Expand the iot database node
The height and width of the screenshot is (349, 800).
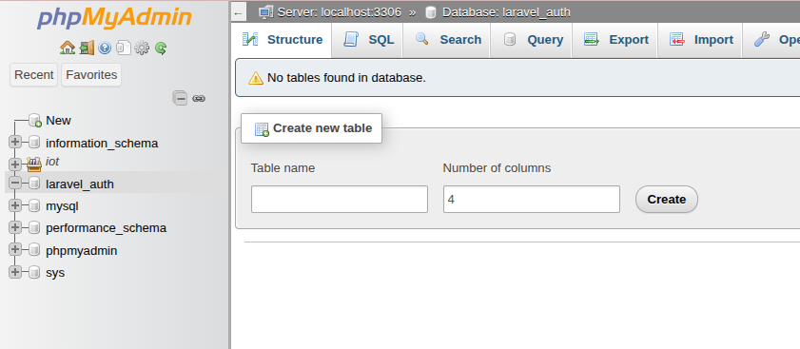click(15, 165)
